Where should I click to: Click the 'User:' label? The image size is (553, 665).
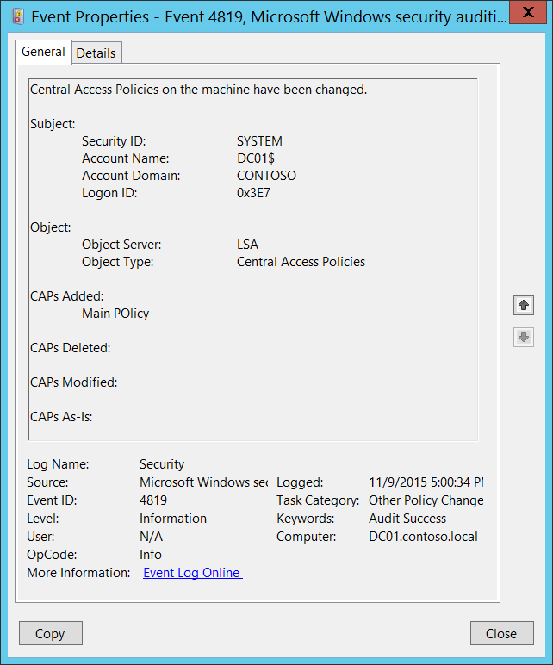click(40, 537)
